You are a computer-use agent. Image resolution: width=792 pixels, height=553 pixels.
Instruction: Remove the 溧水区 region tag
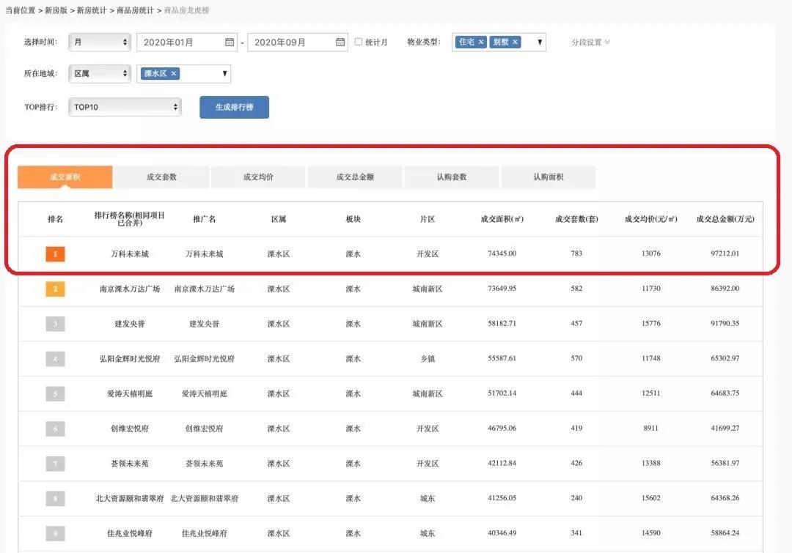[x=174, y=74]
